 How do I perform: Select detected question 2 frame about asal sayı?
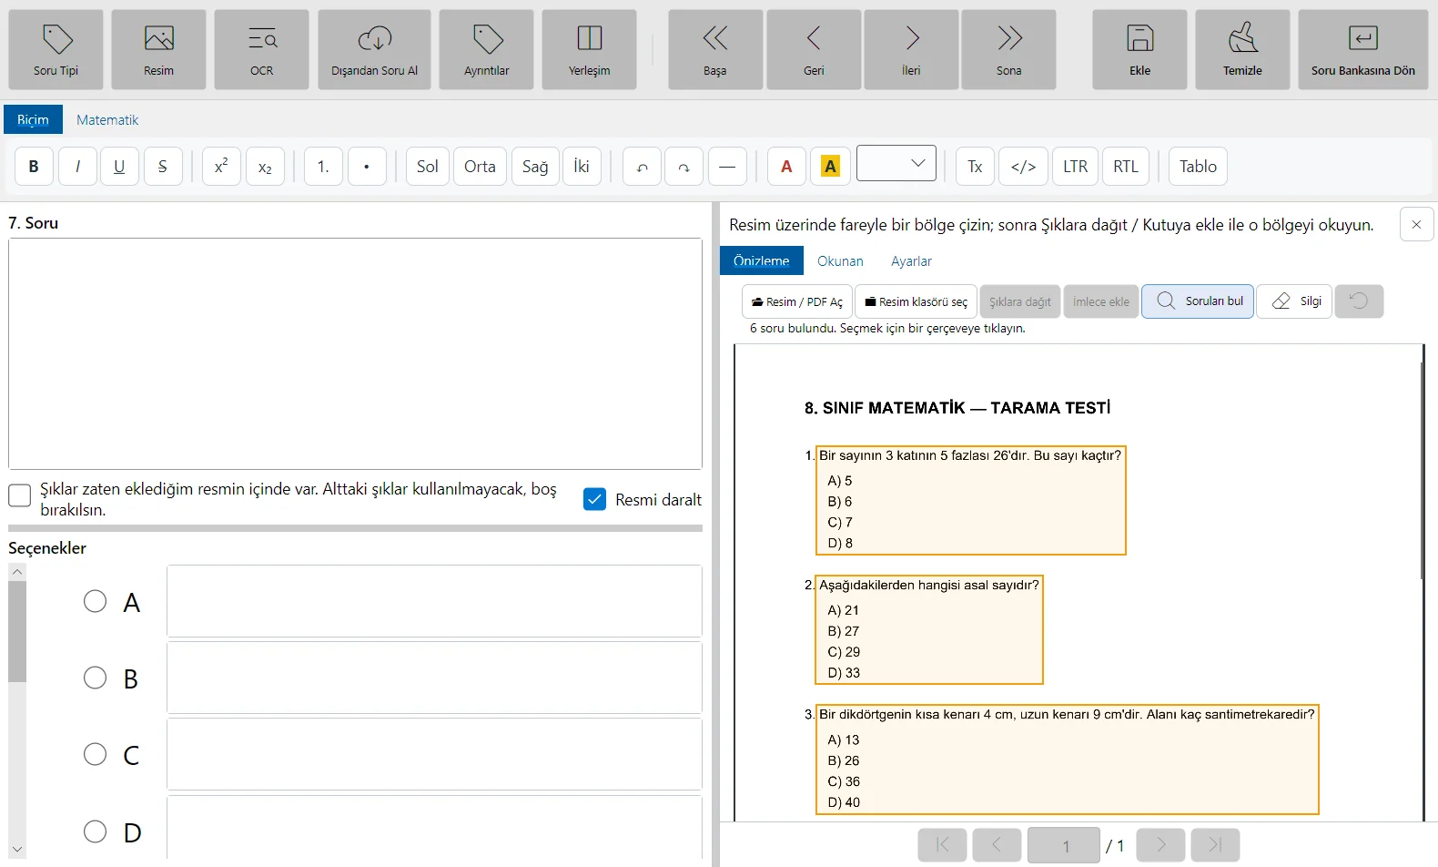929,629
